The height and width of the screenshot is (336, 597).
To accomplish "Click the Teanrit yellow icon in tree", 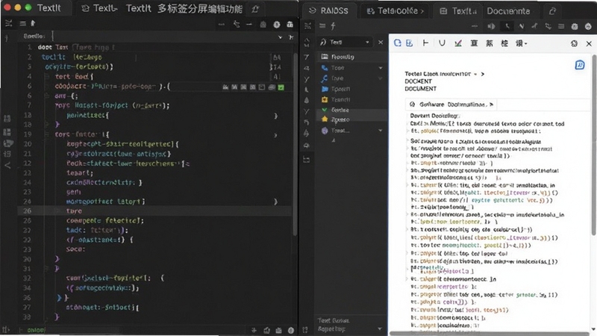I will [325, 99].
